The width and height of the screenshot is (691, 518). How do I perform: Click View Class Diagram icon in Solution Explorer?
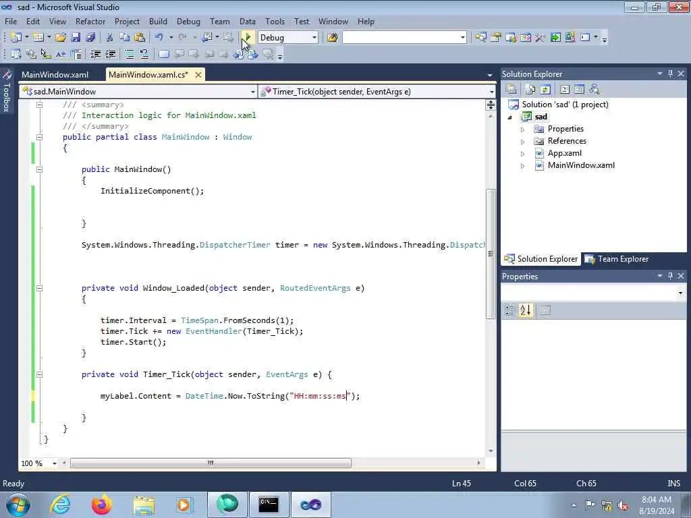pos(595,90)
